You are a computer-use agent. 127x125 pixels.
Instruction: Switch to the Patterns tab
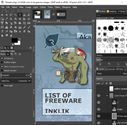112,11
